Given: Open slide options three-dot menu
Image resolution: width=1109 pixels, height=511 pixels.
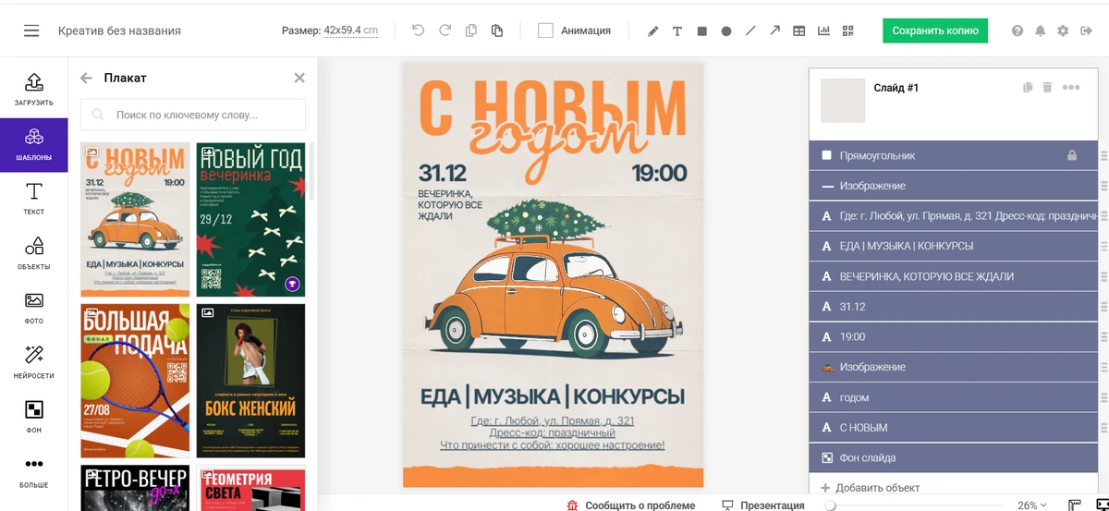Looking at the screenshot, I should click(x=1071, y=88).
